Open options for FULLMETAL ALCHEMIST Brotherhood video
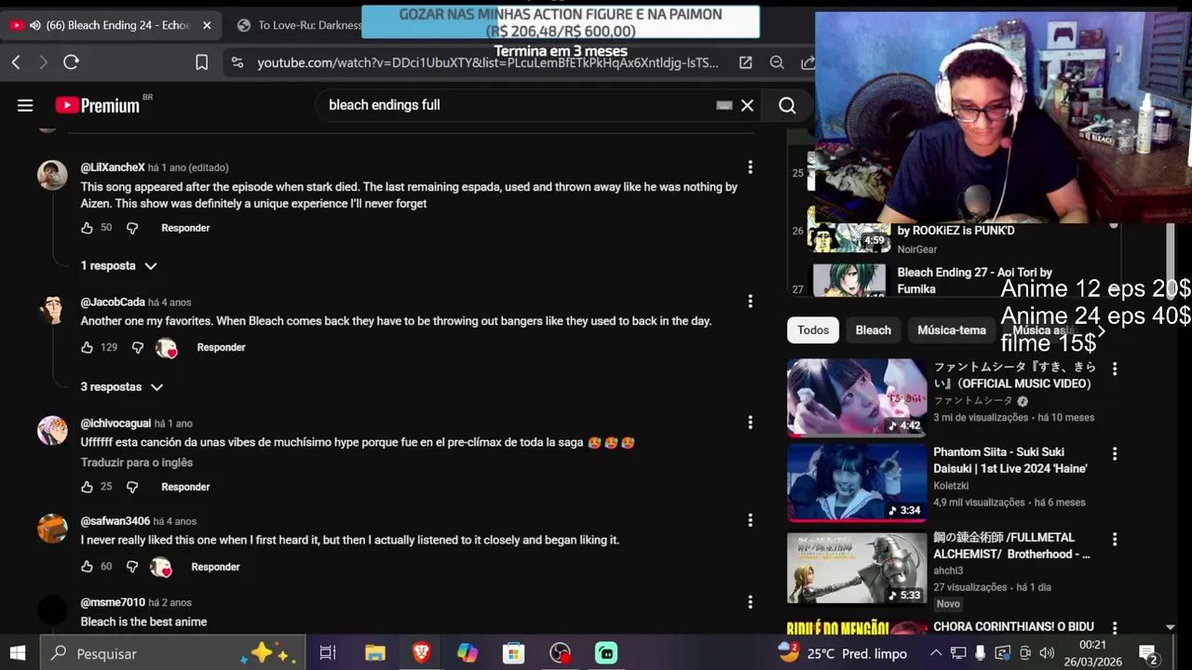Screen dimensions: 1192x670 [1115, 540]
